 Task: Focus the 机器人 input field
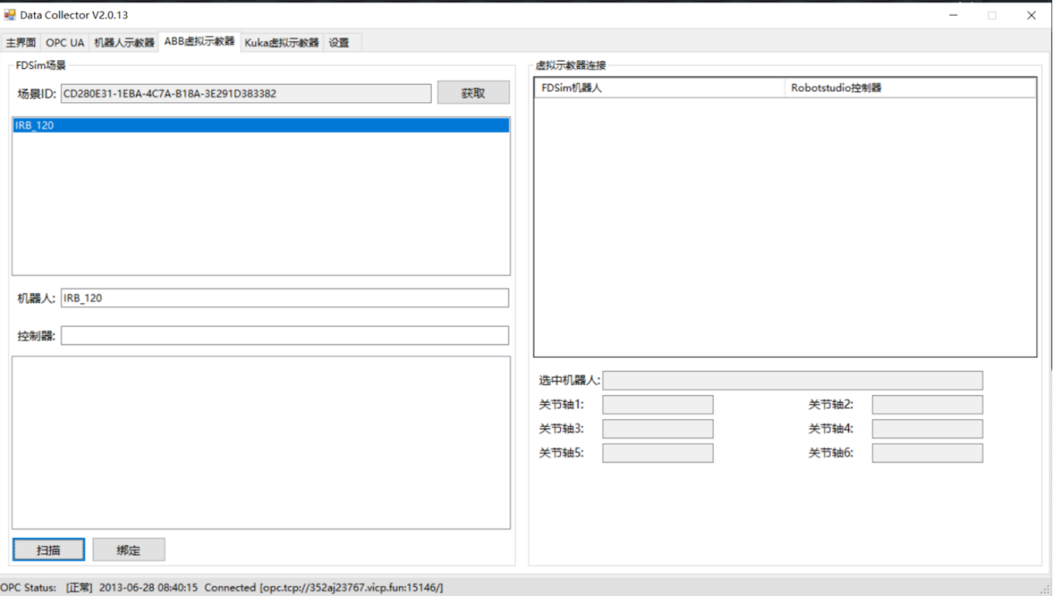coord(284,298)
